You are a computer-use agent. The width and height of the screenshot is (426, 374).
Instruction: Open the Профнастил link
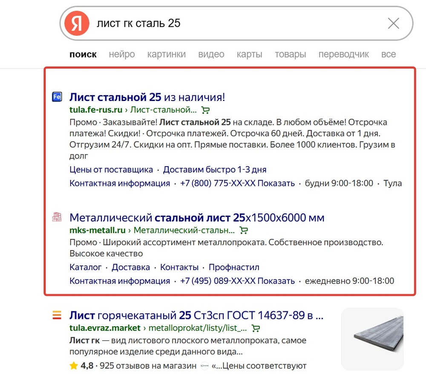[233, 267]
